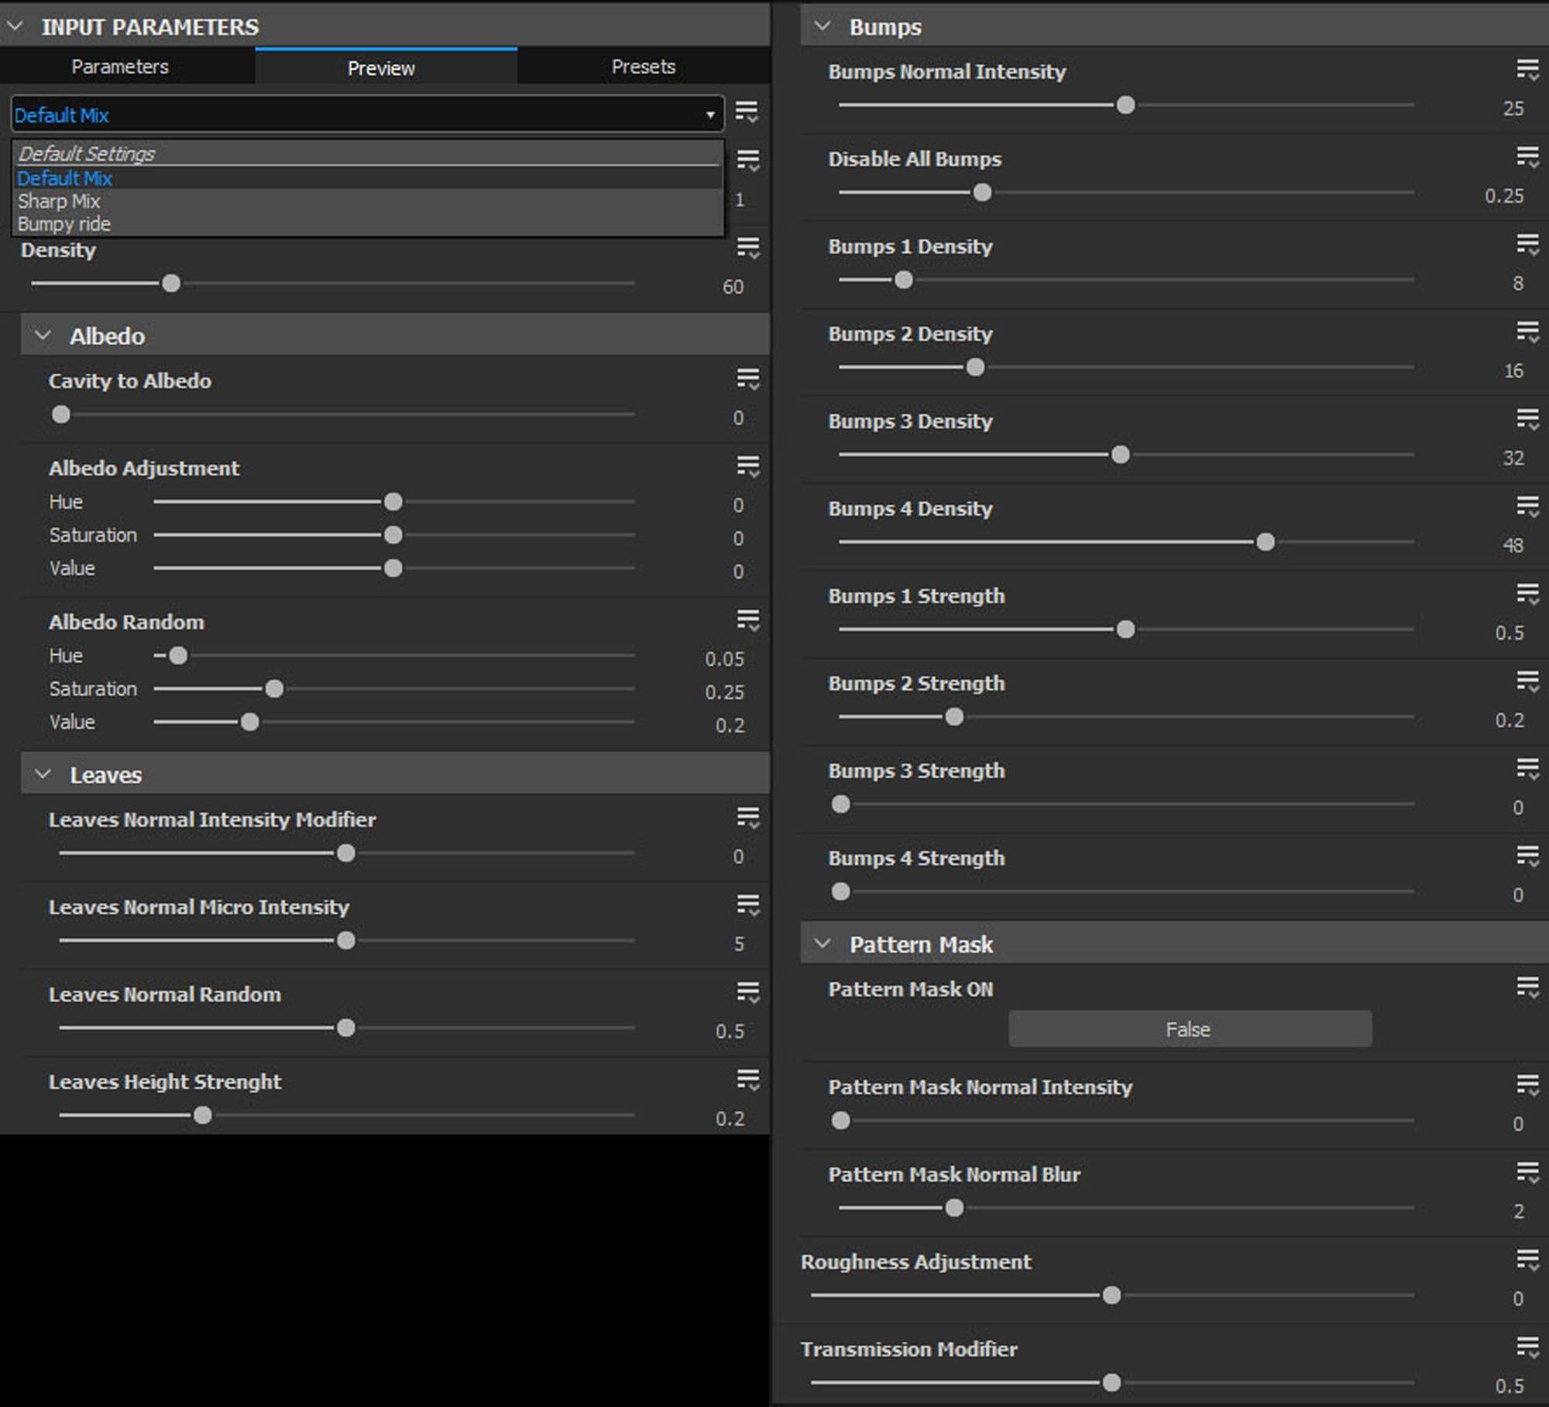This screenshot has height=1407, width=1549.
Task: Click the Bumps 4 Density slider handle
Action: 1265,542
